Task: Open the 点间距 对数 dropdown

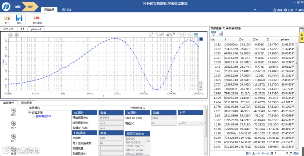Action: tap(111, 138)
